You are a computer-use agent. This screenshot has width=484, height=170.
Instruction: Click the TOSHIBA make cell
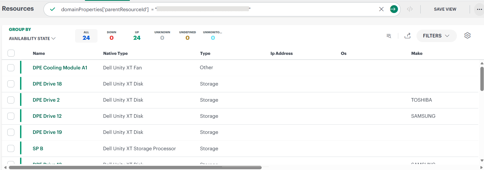[421, 100]
